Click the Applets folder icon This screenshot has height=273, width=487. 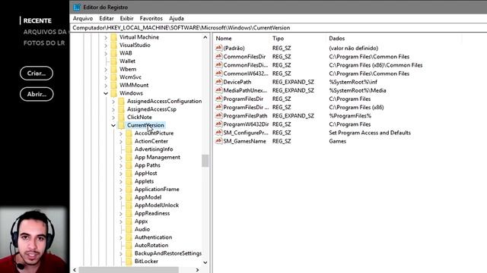point(129,181)
